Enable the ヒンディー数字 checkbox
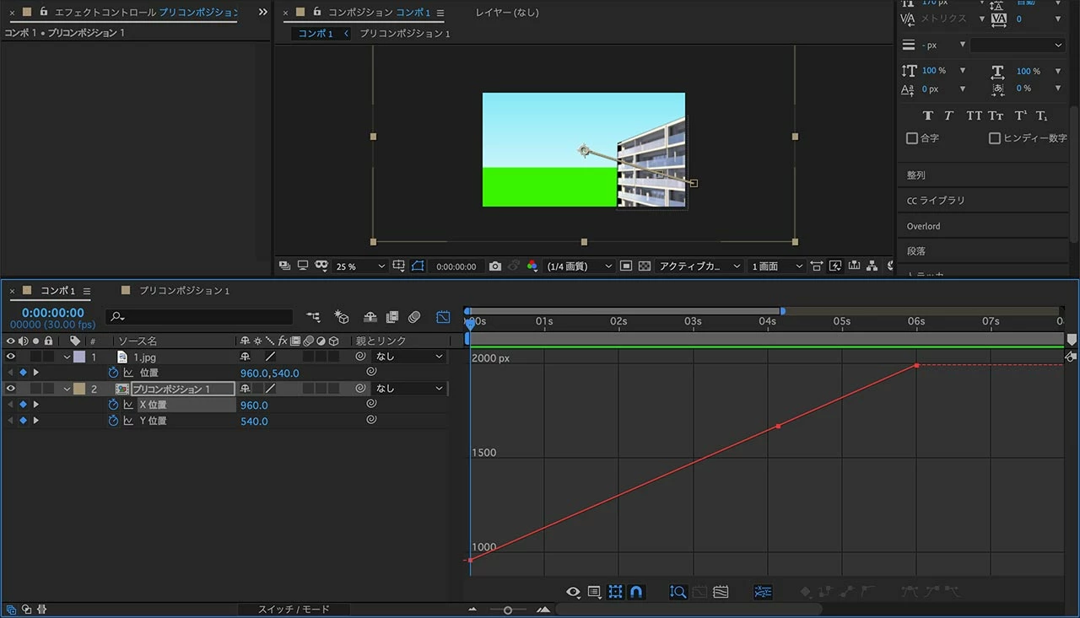 pos(994,138)
